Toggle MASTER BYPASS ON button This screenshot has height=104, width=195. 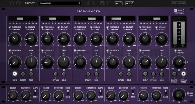coord(174,74)
